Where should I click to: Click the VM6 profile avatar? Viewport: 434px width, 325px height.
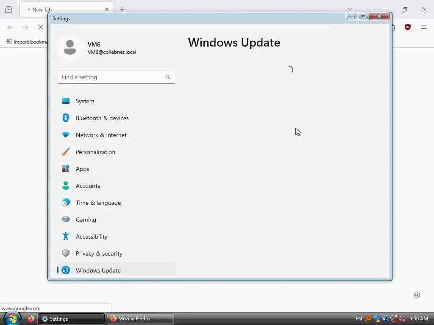click(70, 47)
